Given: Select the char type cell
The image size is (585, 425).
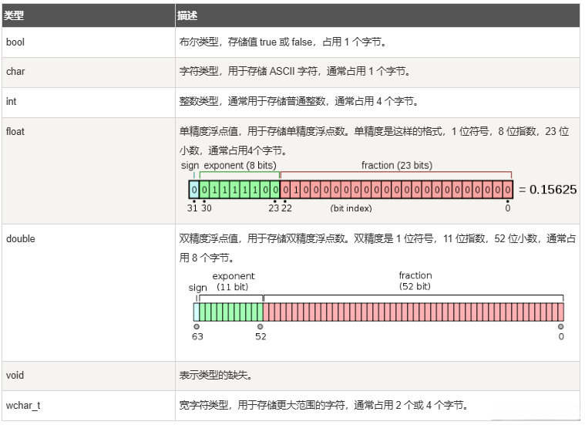Looking at the screenshot, I should tap(15, 72).
